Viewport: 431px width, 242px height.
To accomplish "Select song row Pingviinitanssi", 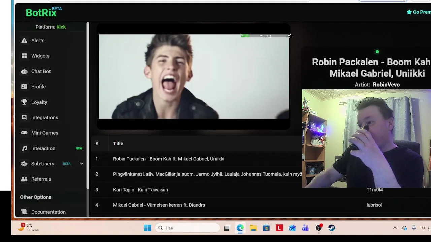I will click(207, 174).
